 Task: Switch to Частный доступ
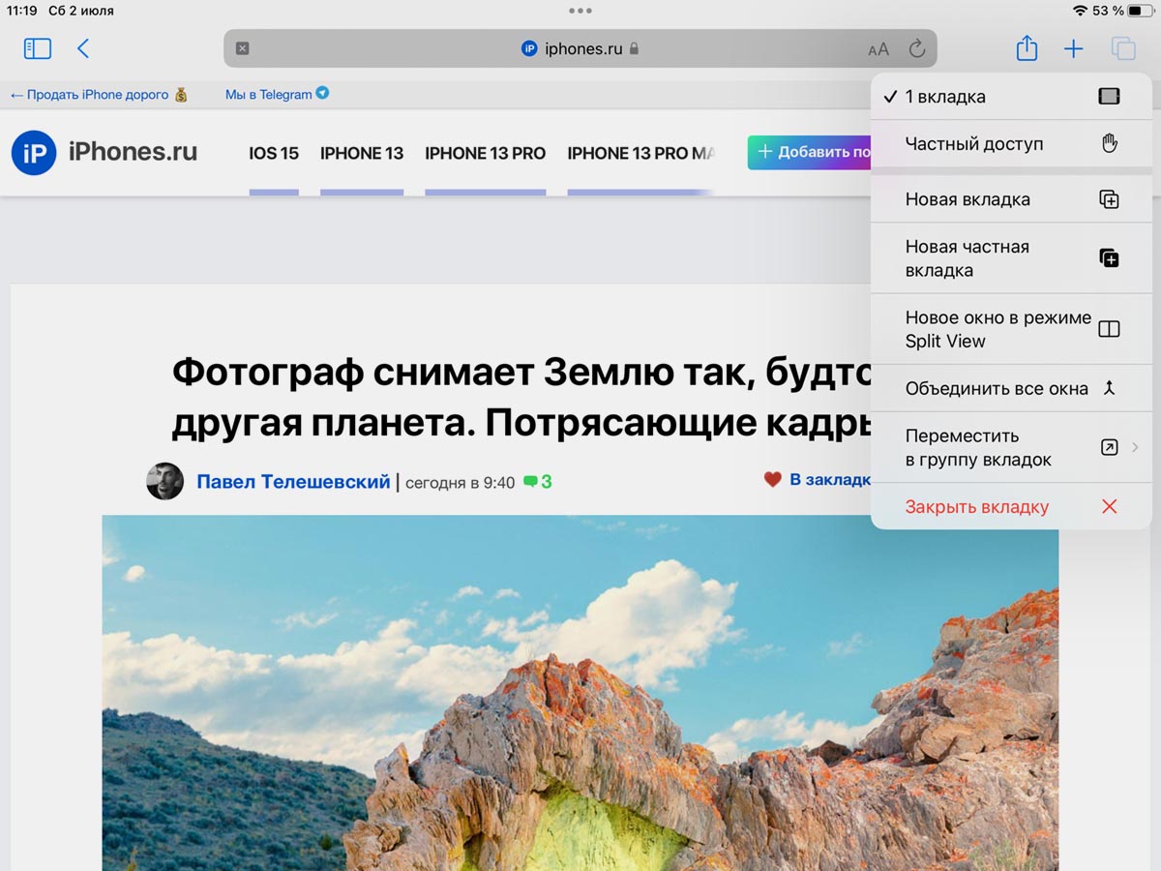1011,143
